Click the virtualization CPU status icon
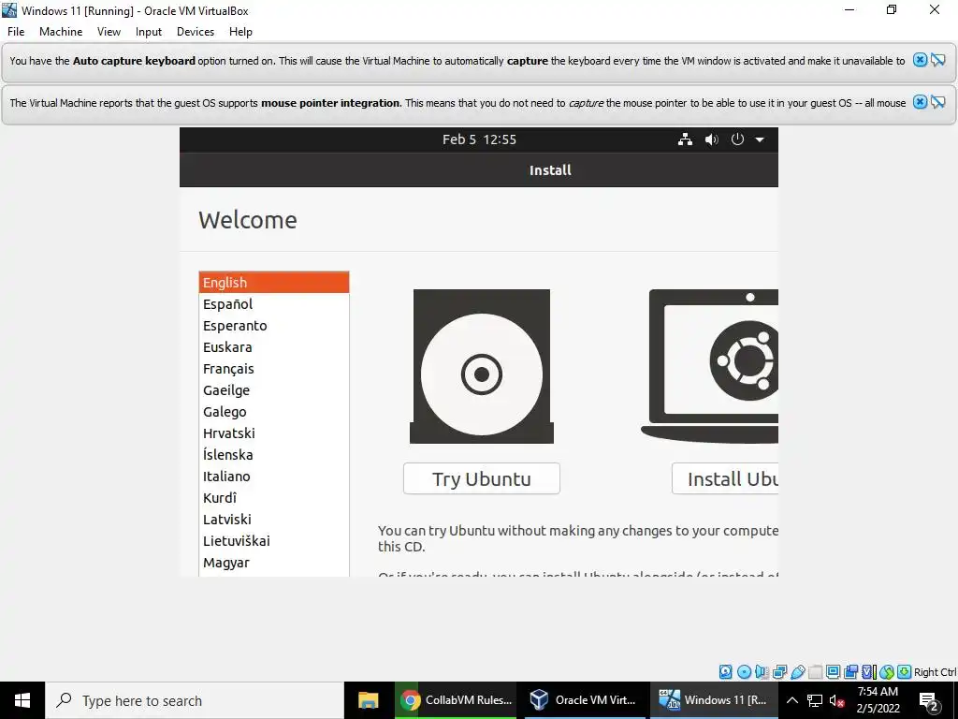This screenshot has width=958, height=719. pos(869,672)
